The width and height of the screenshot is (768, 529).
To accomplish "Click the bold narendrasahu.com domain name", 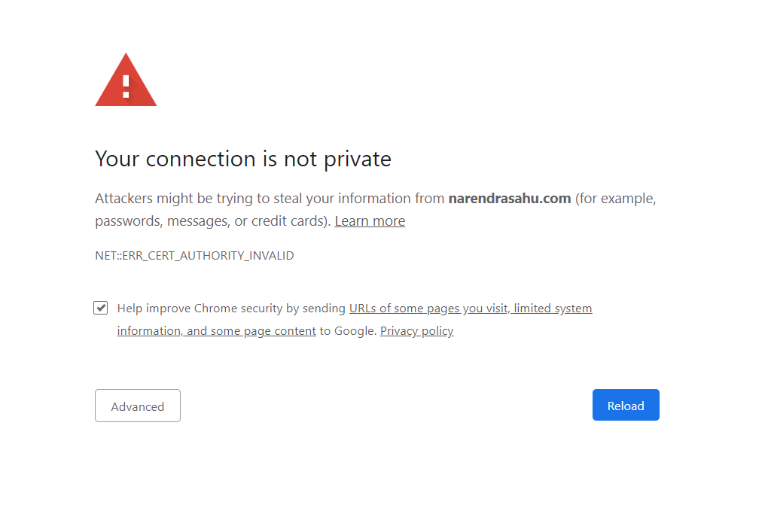I will tap(509, 199).
